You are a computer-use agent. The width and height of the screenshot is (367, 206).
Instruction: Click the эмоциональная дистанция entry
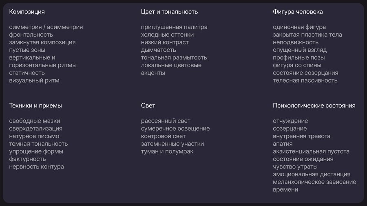coord(312,175)
